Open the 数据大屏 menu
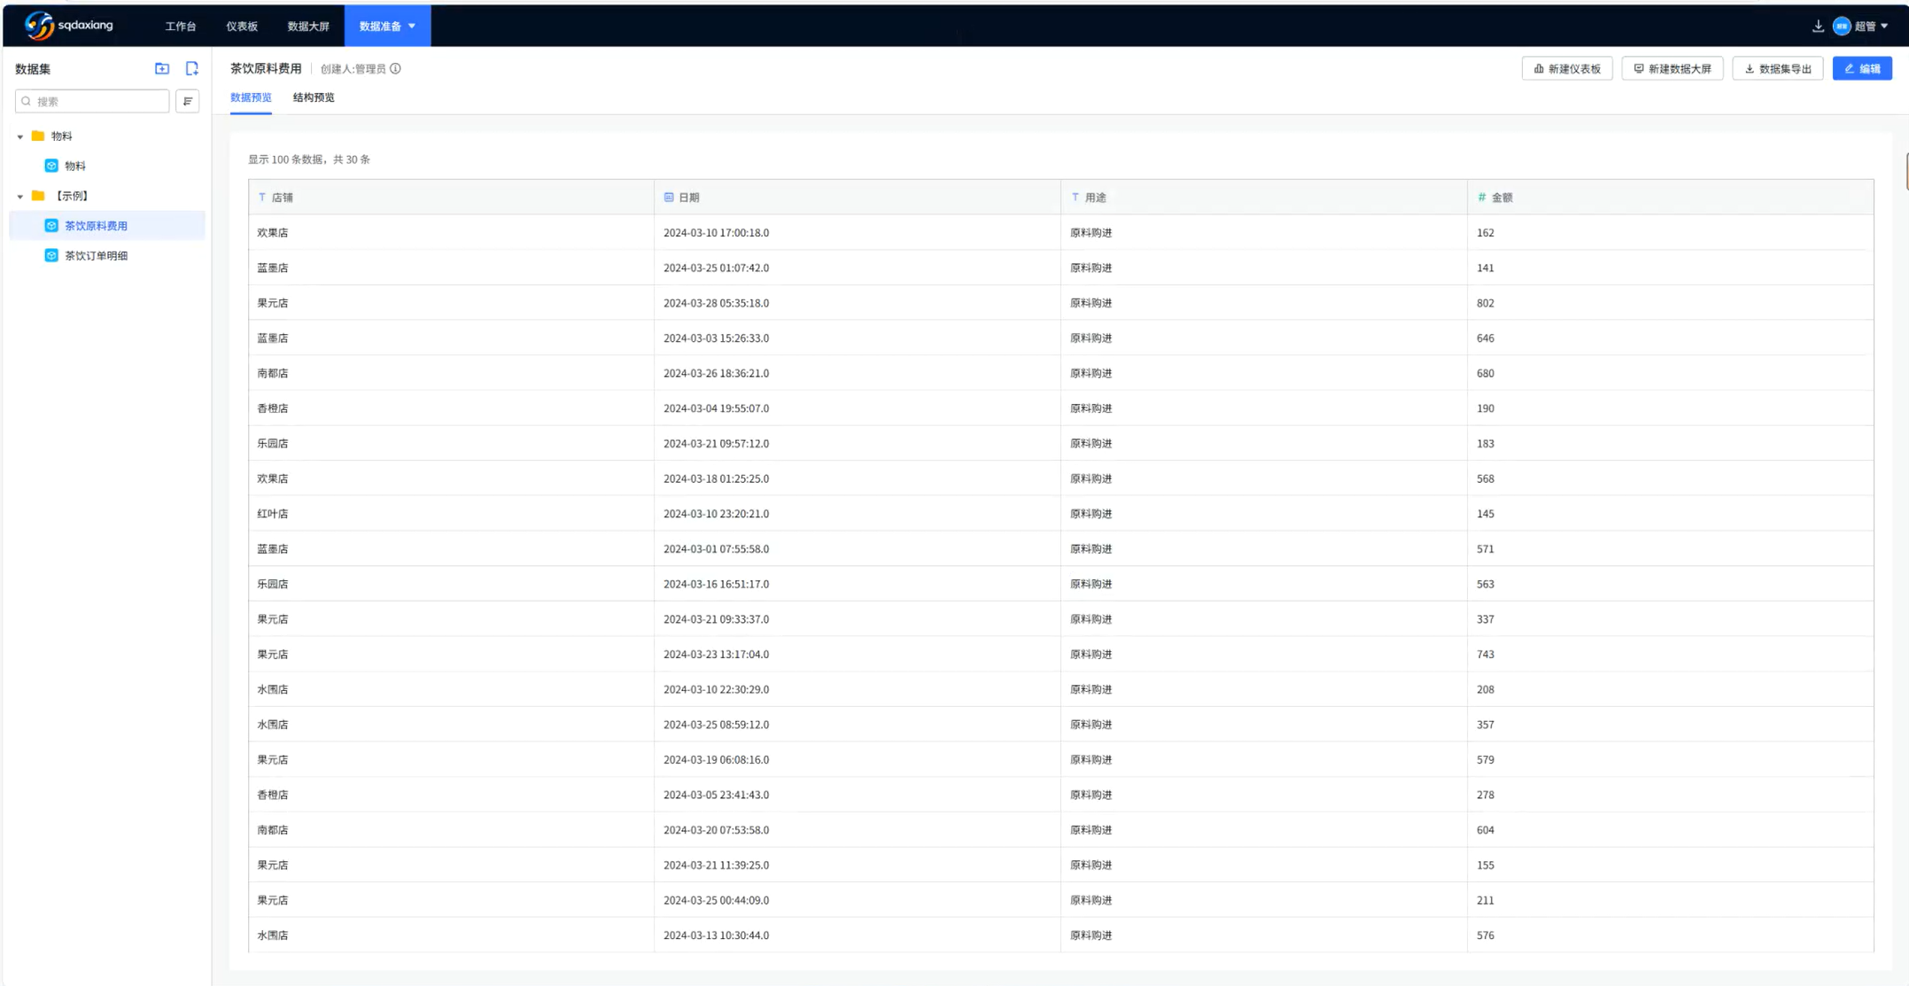The height and width of the screenshot is (986, 1909). 307,26
